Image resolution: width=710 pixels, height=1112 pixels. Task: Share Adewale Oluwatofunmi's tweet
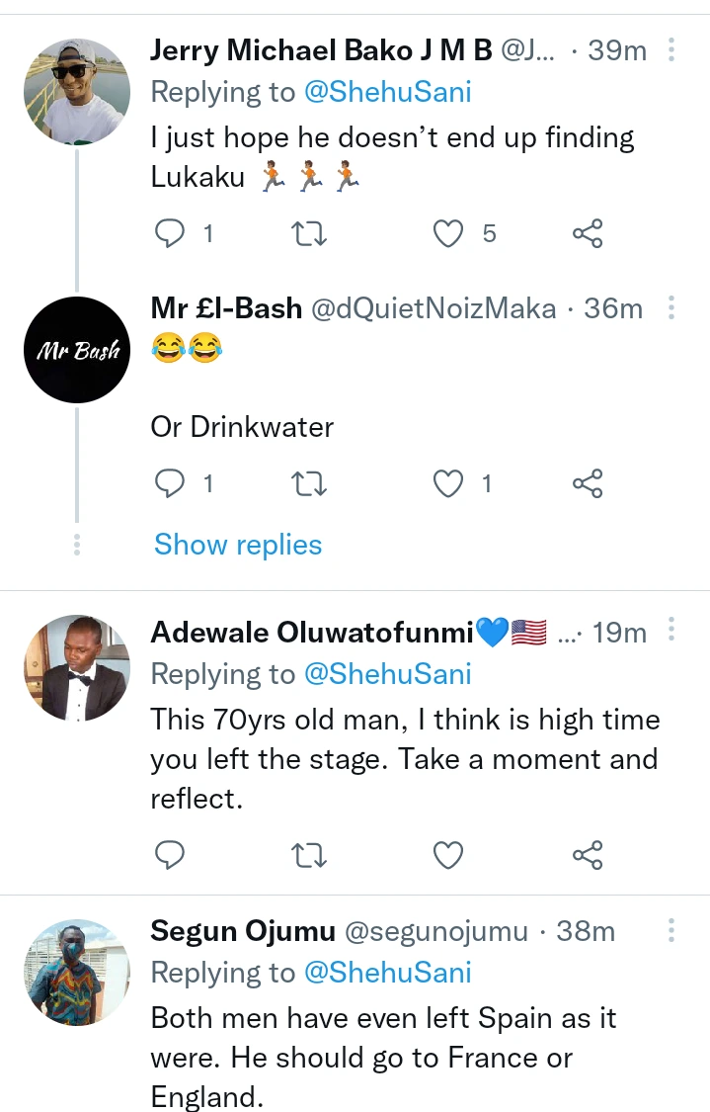tap(588, 854)
